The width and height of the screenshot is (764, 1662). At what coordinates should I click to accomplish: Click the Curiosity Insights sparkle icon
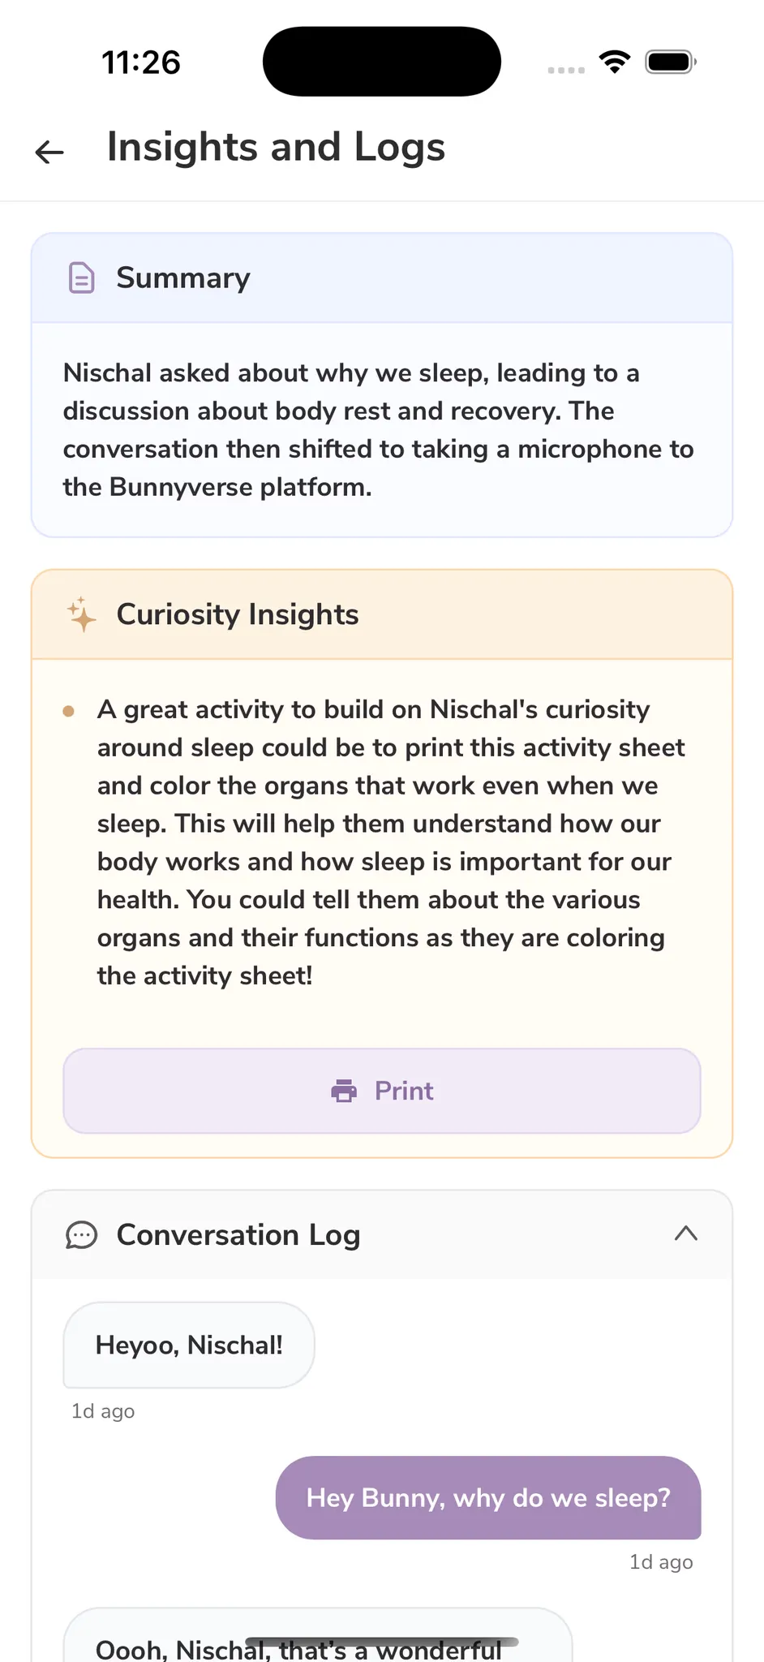pyautogui.click(x=81, y=614)
